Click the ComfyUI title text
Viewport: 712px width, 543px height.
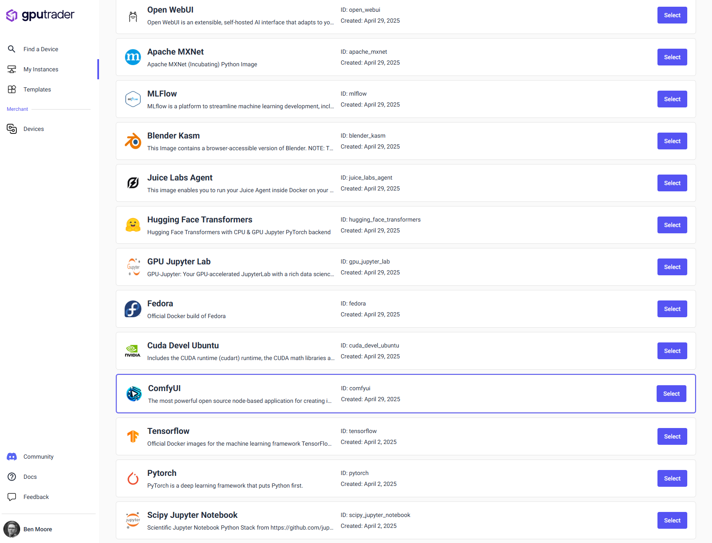[164, 388]
